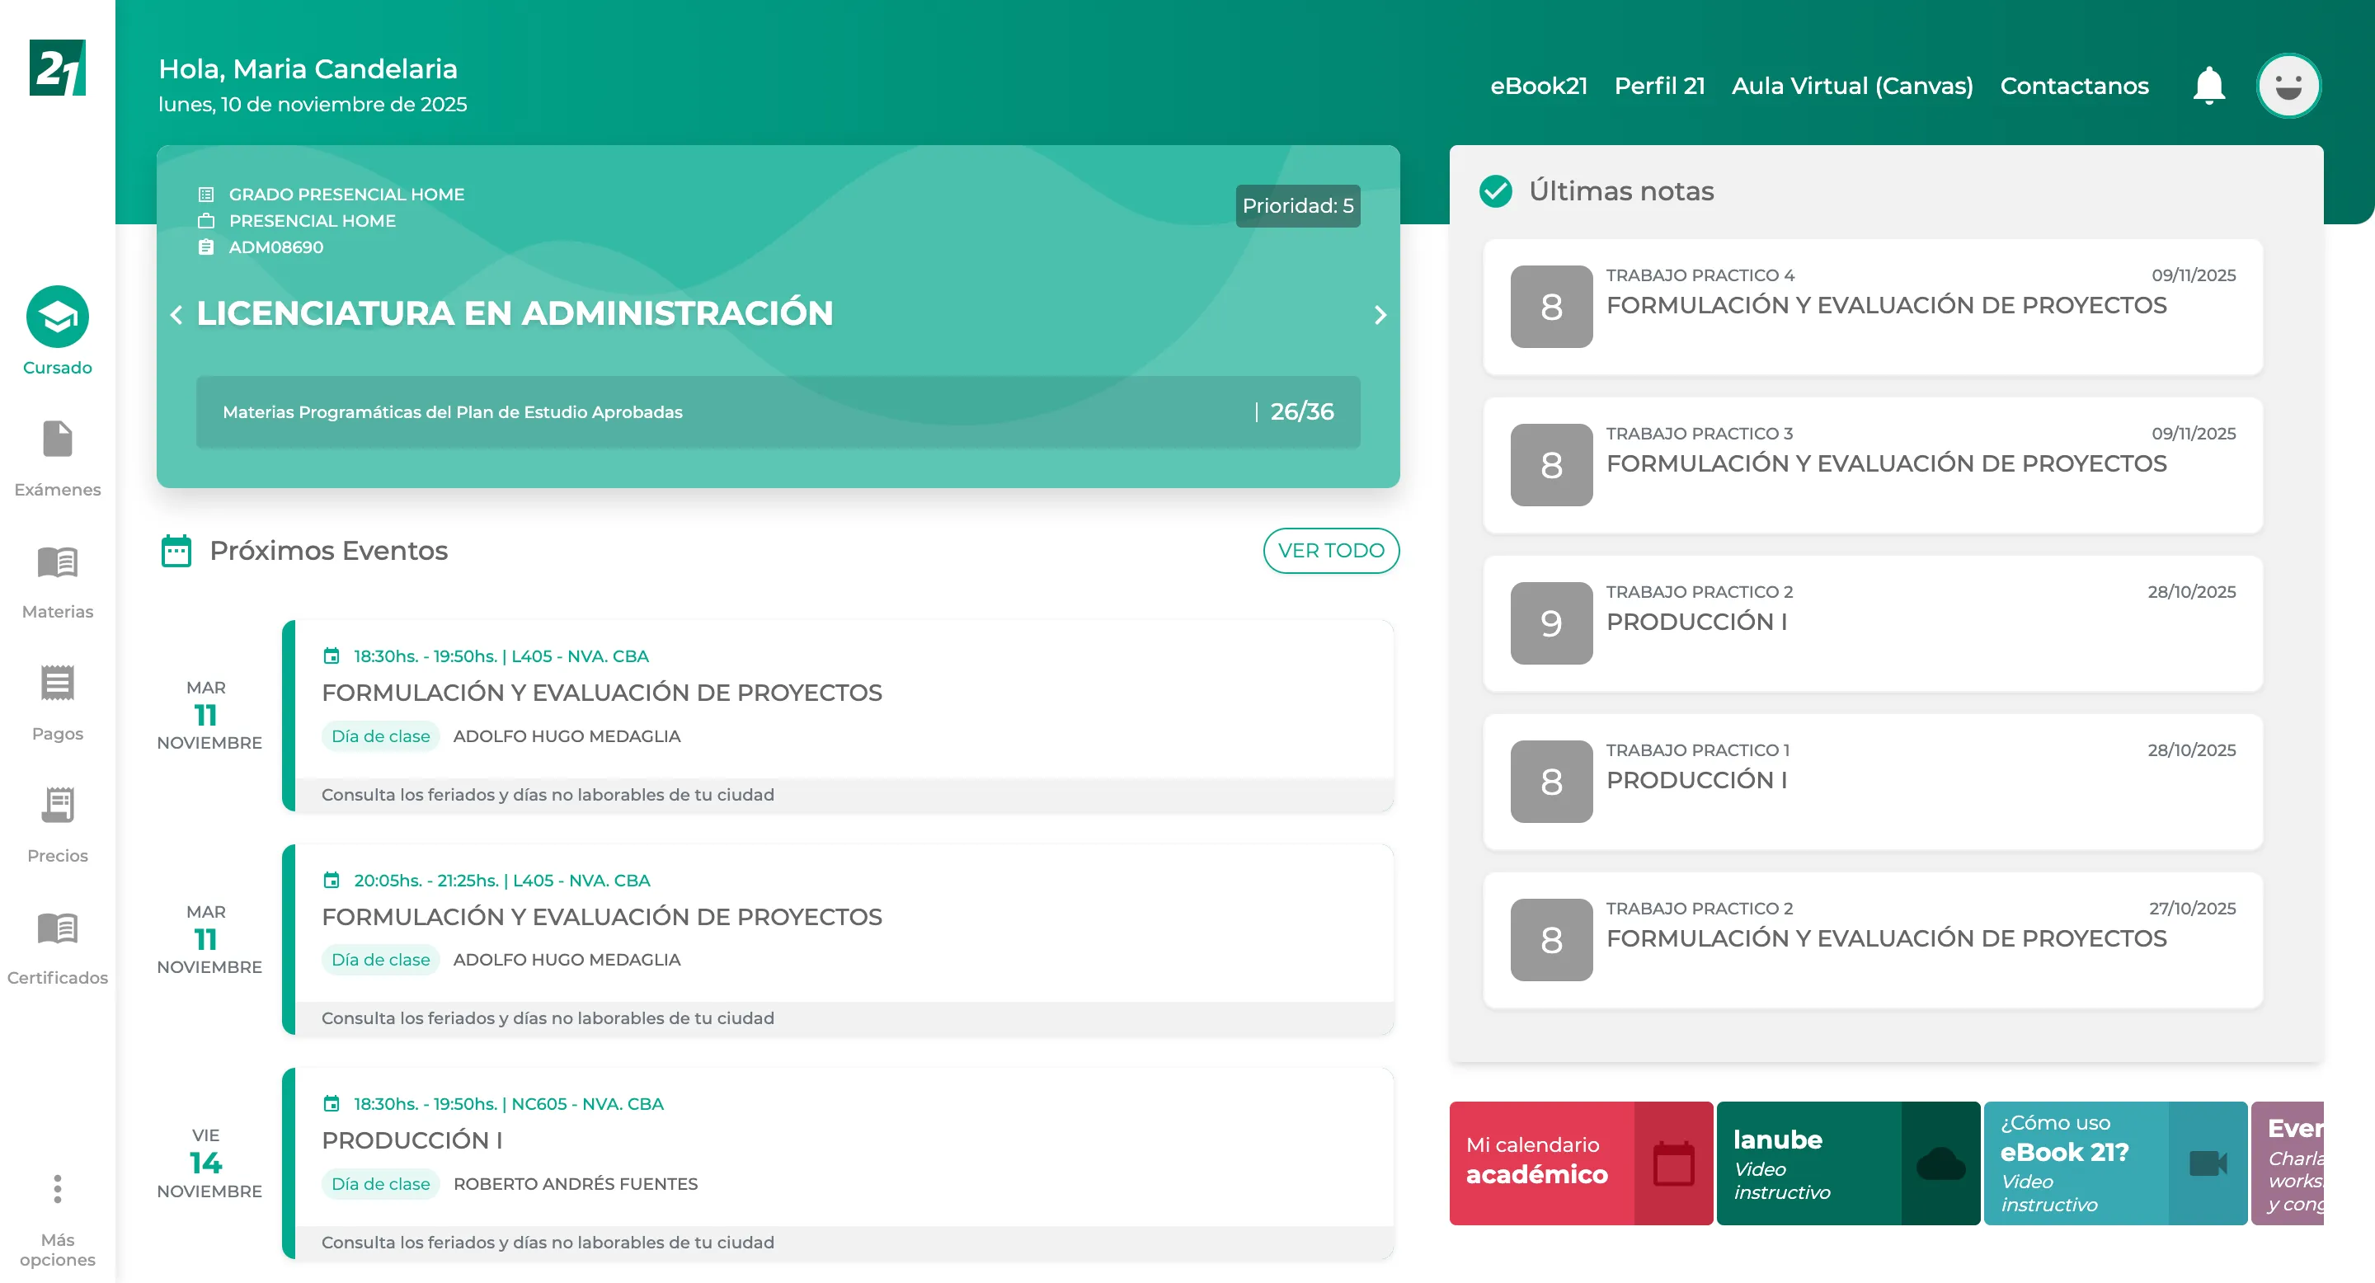Click the calendar icon beside Próximos Eventos
The width and height of the screenshot is (2375, 1283).
click(x=175, y=550)
